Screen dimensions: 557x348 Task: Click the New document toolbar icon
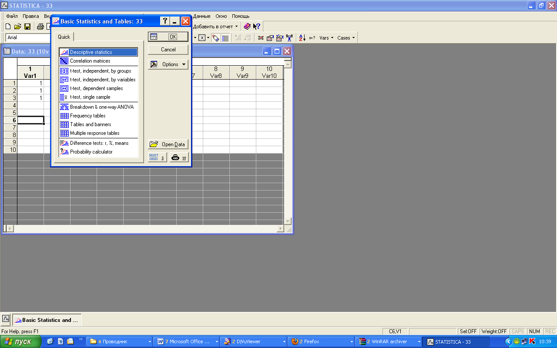8,27
